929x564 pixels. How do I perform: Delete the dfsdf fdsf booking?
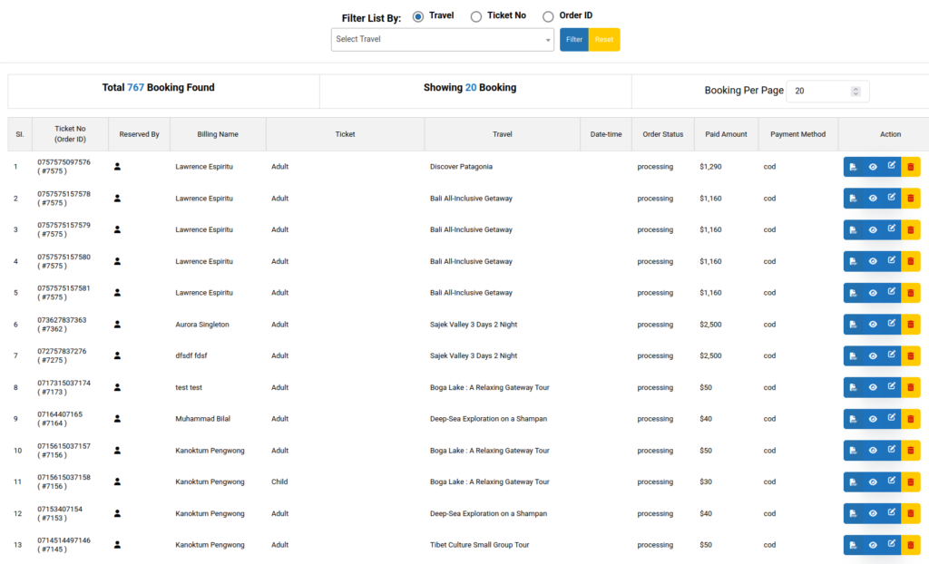pyautogui.click(x=911, y=356)
